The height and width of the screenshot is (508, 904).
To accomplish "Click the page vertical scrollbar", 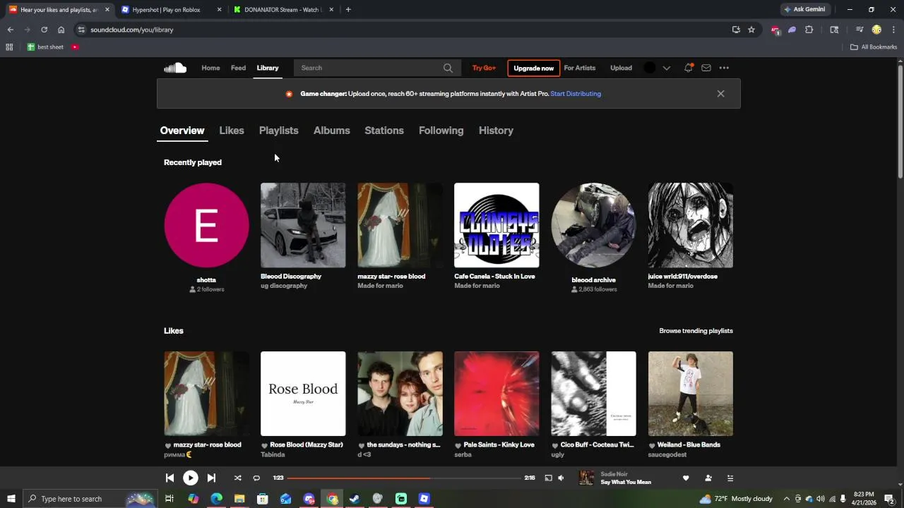I will 900,120.
